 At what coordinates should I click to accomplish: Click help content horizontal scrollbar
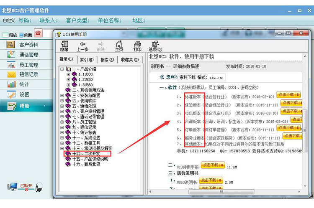coord(221,192)
